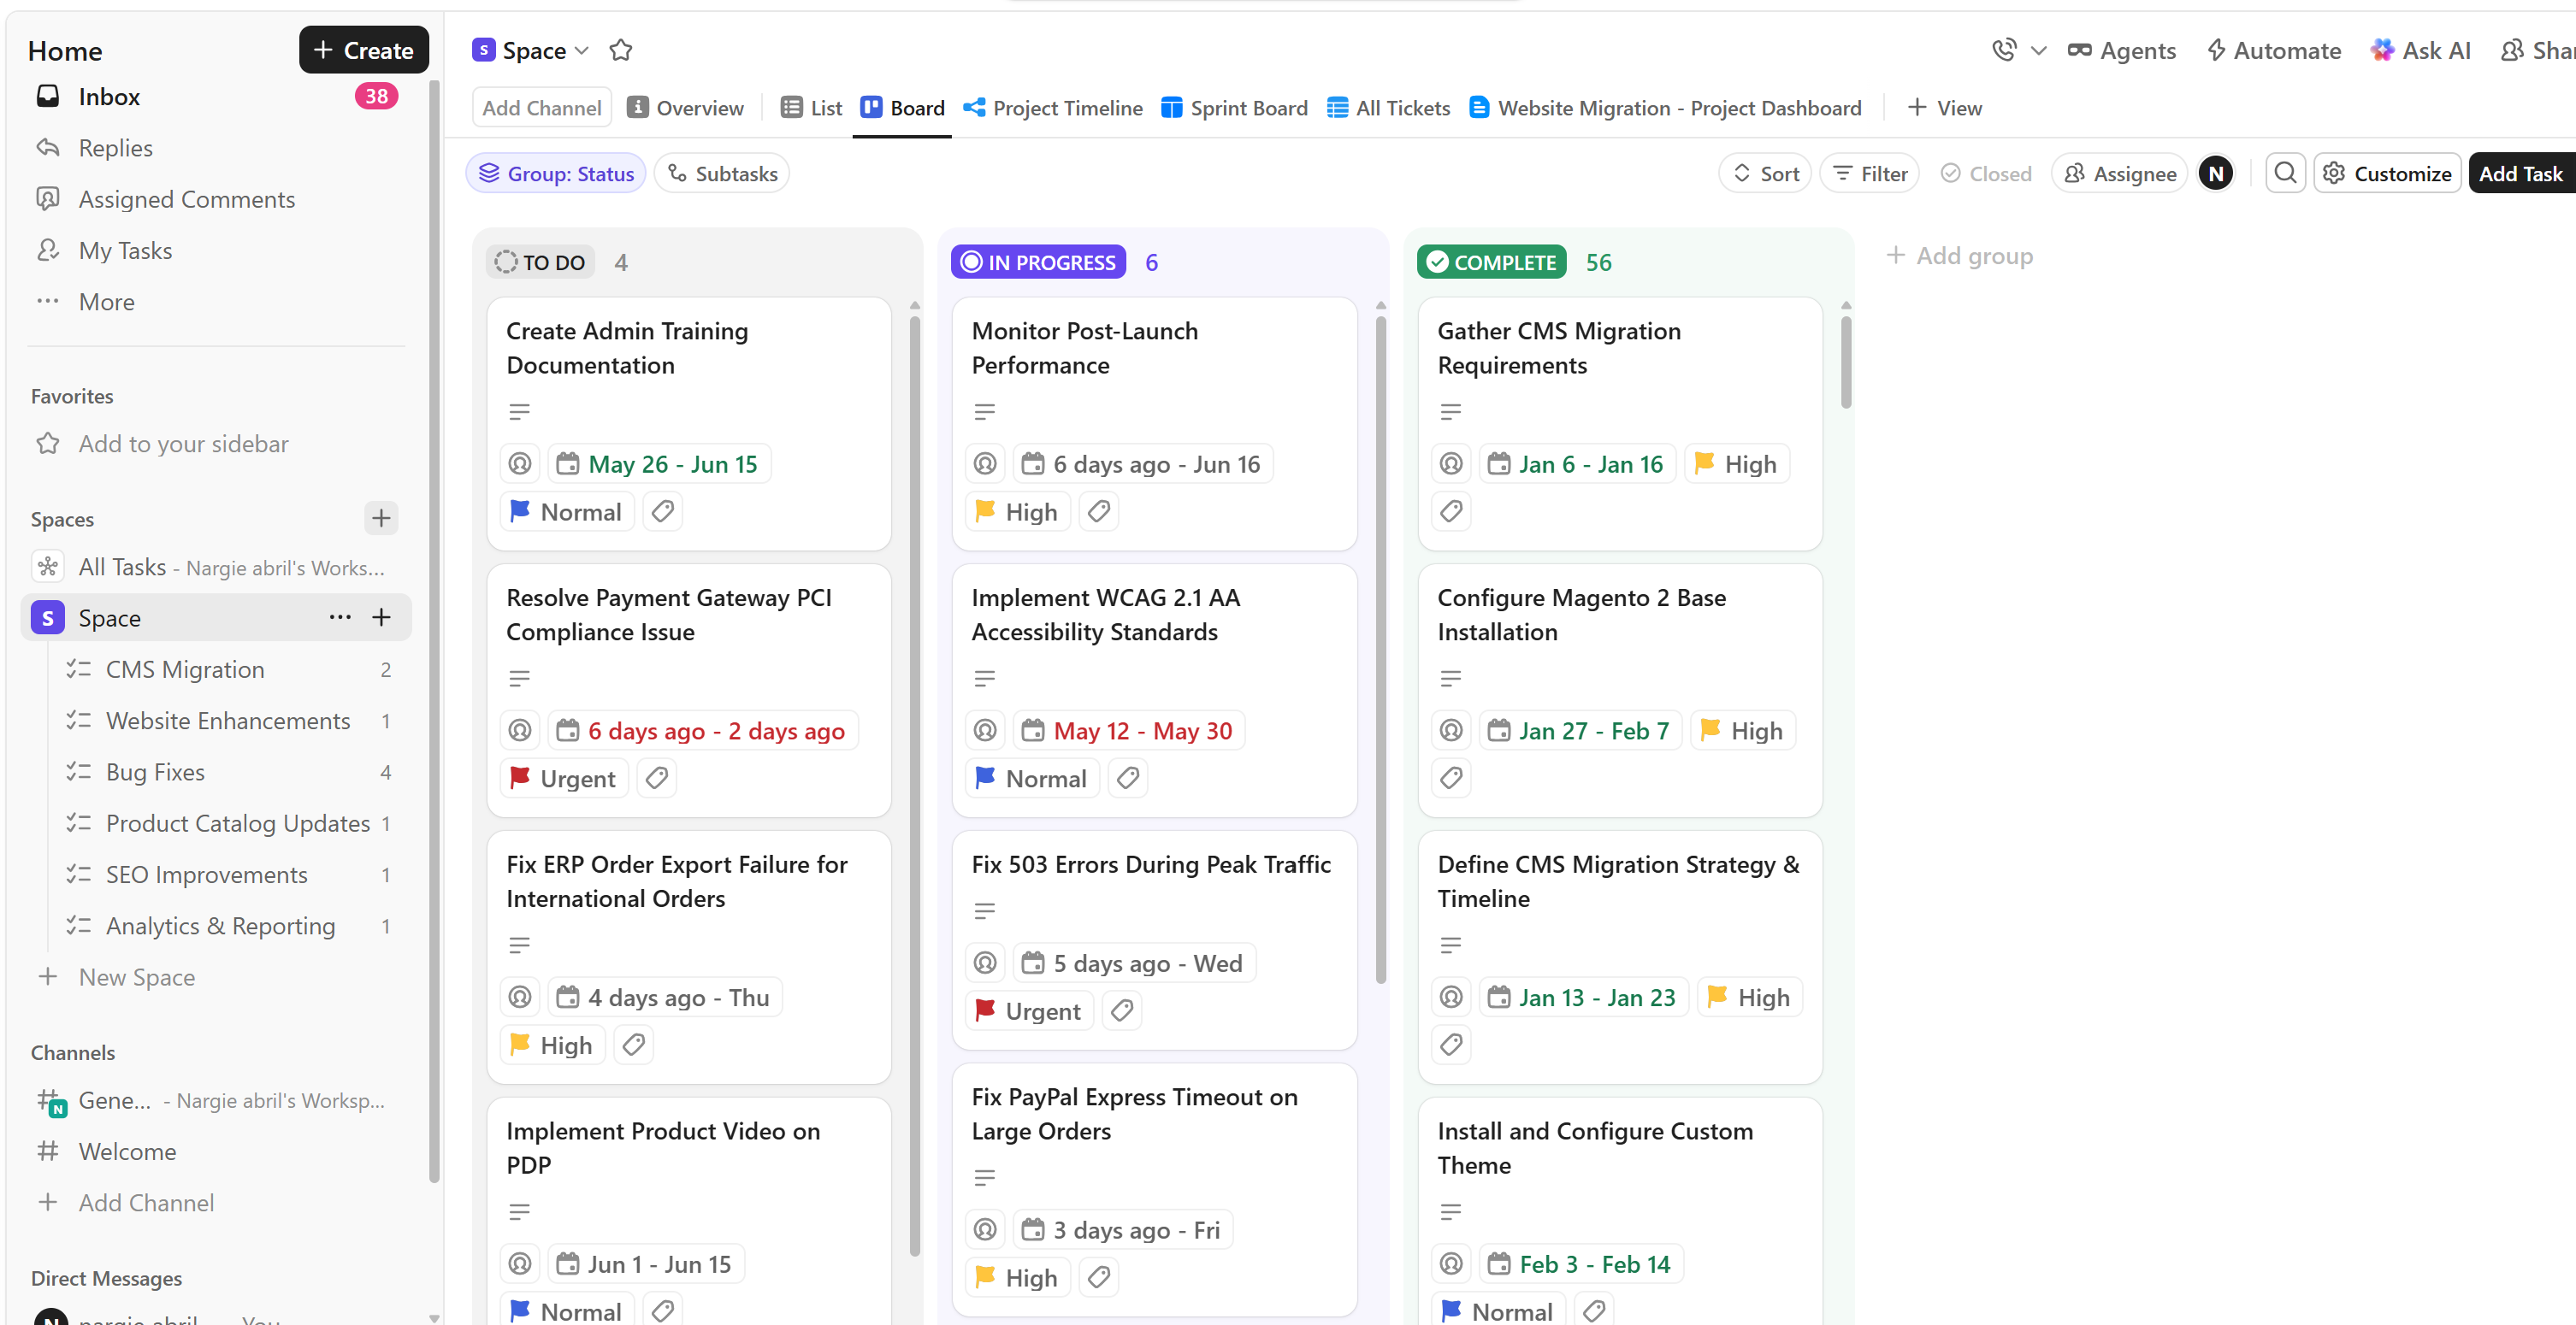Add a new View
Image resolution: width=2576 pixels, height=1325 pixels.
(x=1944, y=108)
